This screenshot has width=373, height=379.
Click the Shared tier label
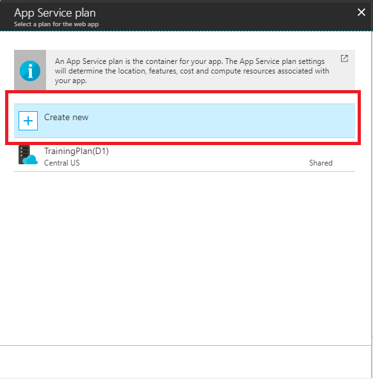(321, 163)
